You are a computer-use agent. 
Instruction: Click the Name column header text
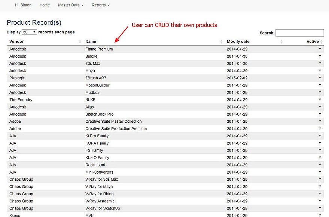click(x=91, y=42)
